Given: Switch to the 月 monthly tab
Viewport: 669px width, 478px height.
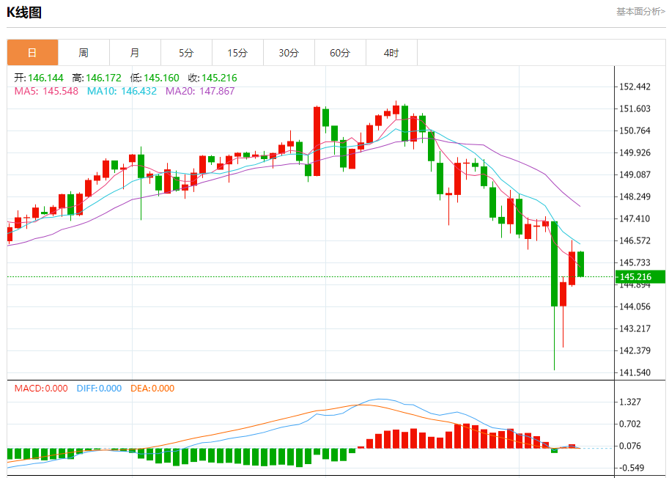Looking at the screenshot, I should coord(135,53).
